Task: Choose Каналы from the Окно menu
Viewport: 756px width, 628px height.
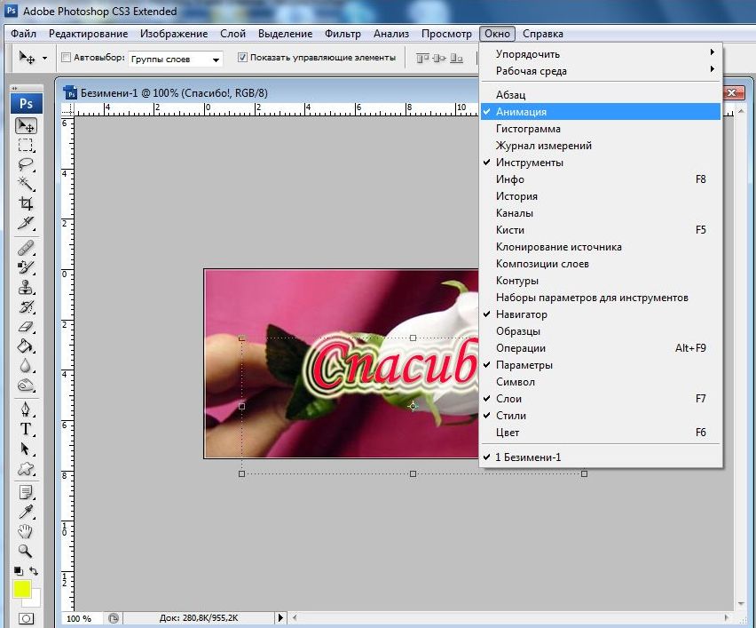Action: tap(601, 213)
